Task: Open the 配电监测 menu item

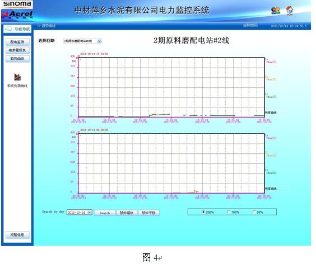Action: 17,42
